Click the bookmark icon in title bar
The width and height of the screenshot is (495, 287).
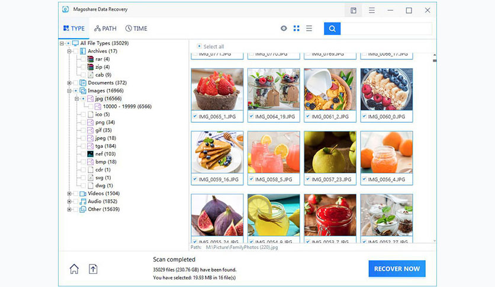(x=353, y=11)
